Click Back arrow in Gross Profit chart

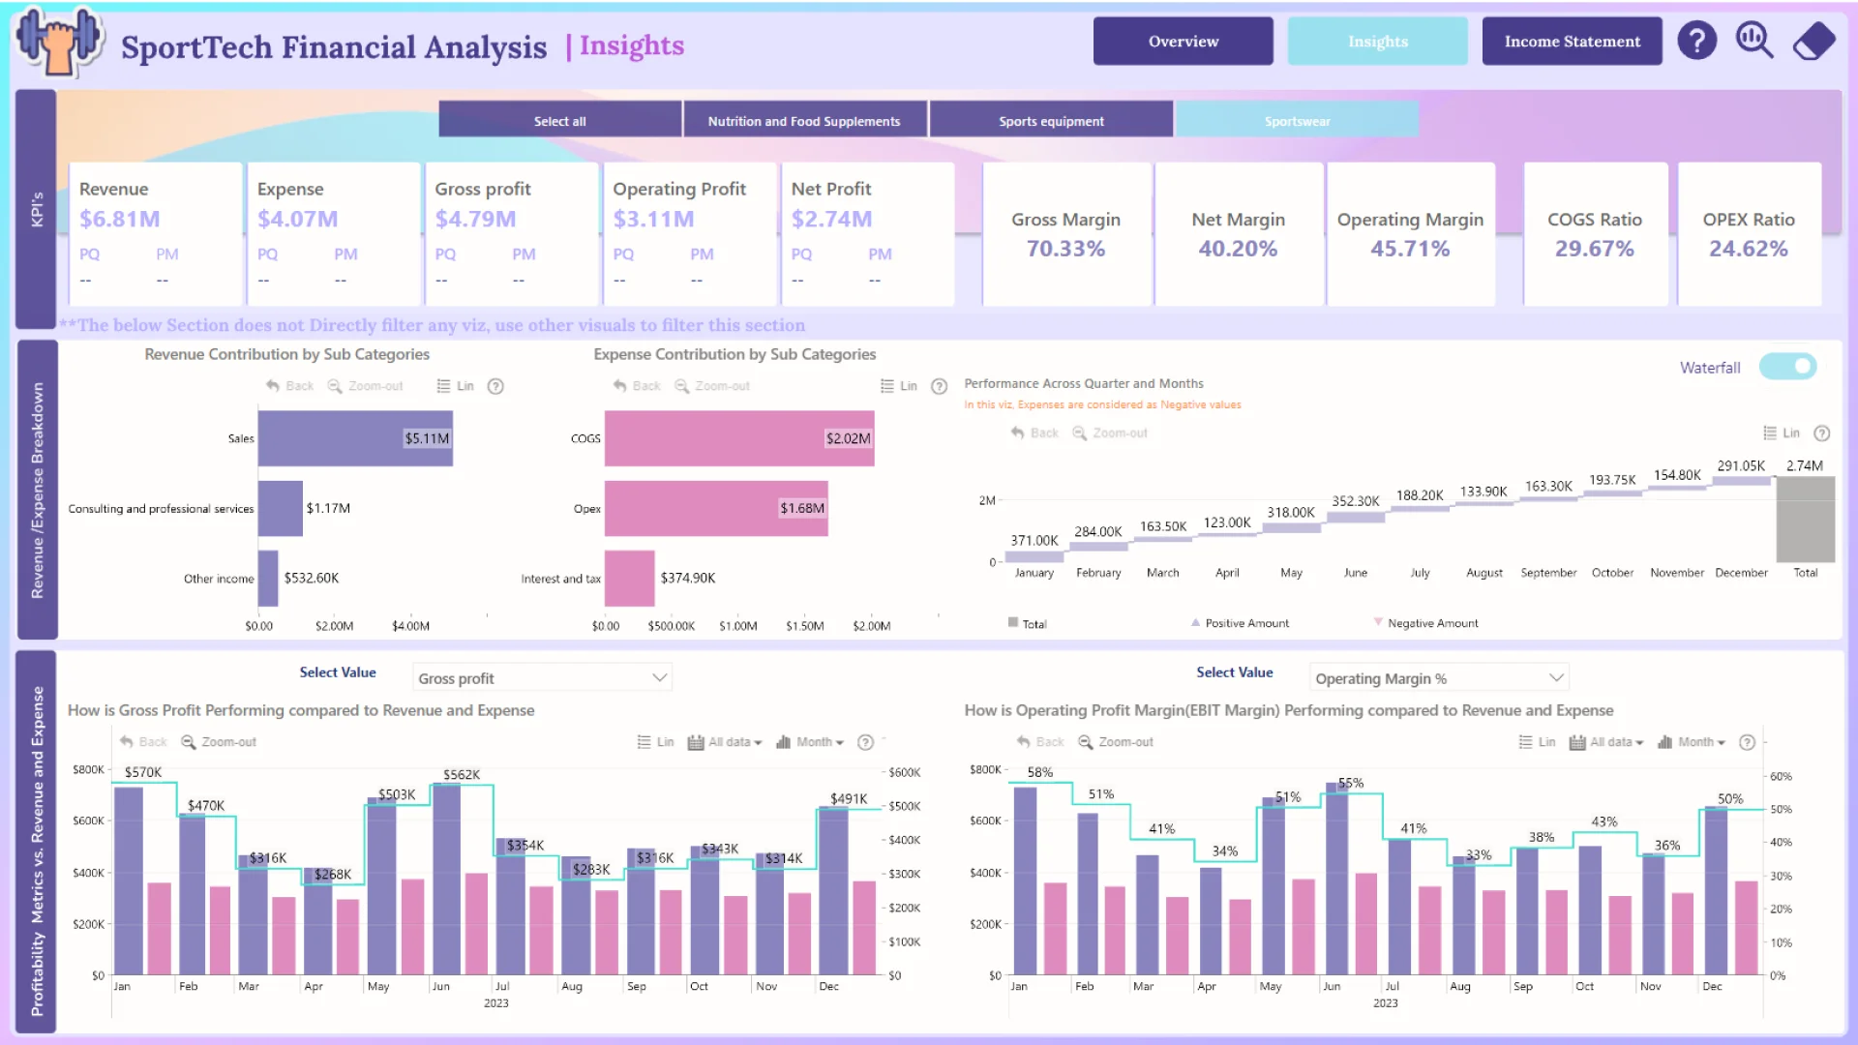[143, 742]
